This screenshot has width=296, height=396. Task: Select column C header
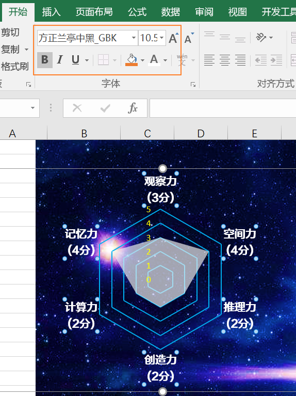(x=147, y=133)
